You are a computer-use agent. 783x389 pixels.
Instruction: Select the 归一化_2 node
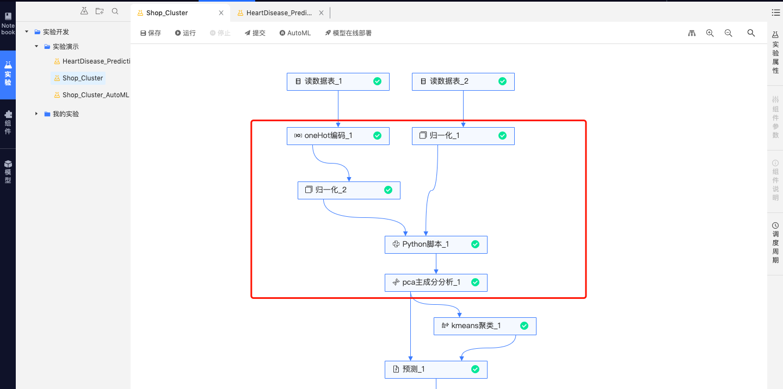pos(349,190)
